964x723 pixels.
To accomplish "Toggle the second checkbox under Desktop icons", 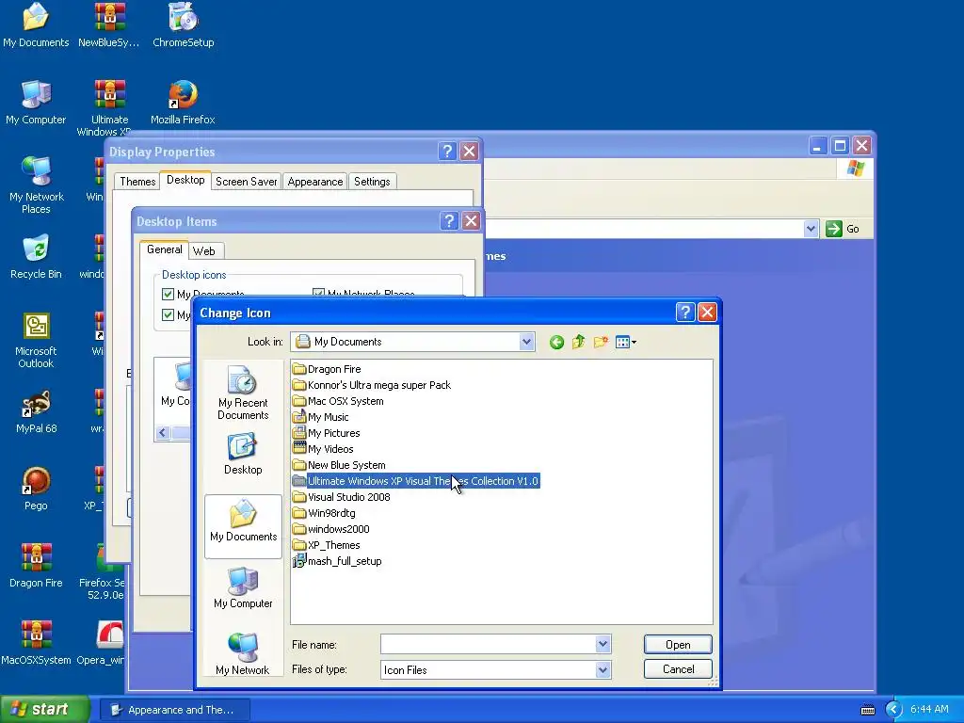I will click(x=168, y=314).
